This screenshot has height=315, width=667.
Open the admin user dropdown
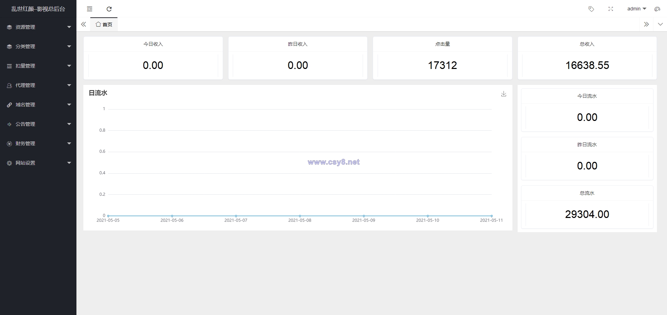(636, 9)
